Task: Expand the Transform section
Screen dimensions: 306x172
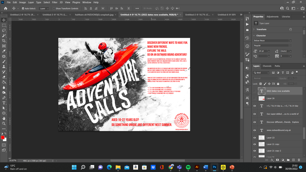Action: [254, 29]
